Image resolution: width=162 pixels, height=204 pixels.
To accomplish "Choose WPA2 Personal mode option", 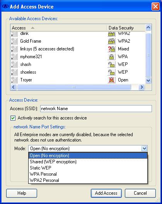I will tap(88, 180).
